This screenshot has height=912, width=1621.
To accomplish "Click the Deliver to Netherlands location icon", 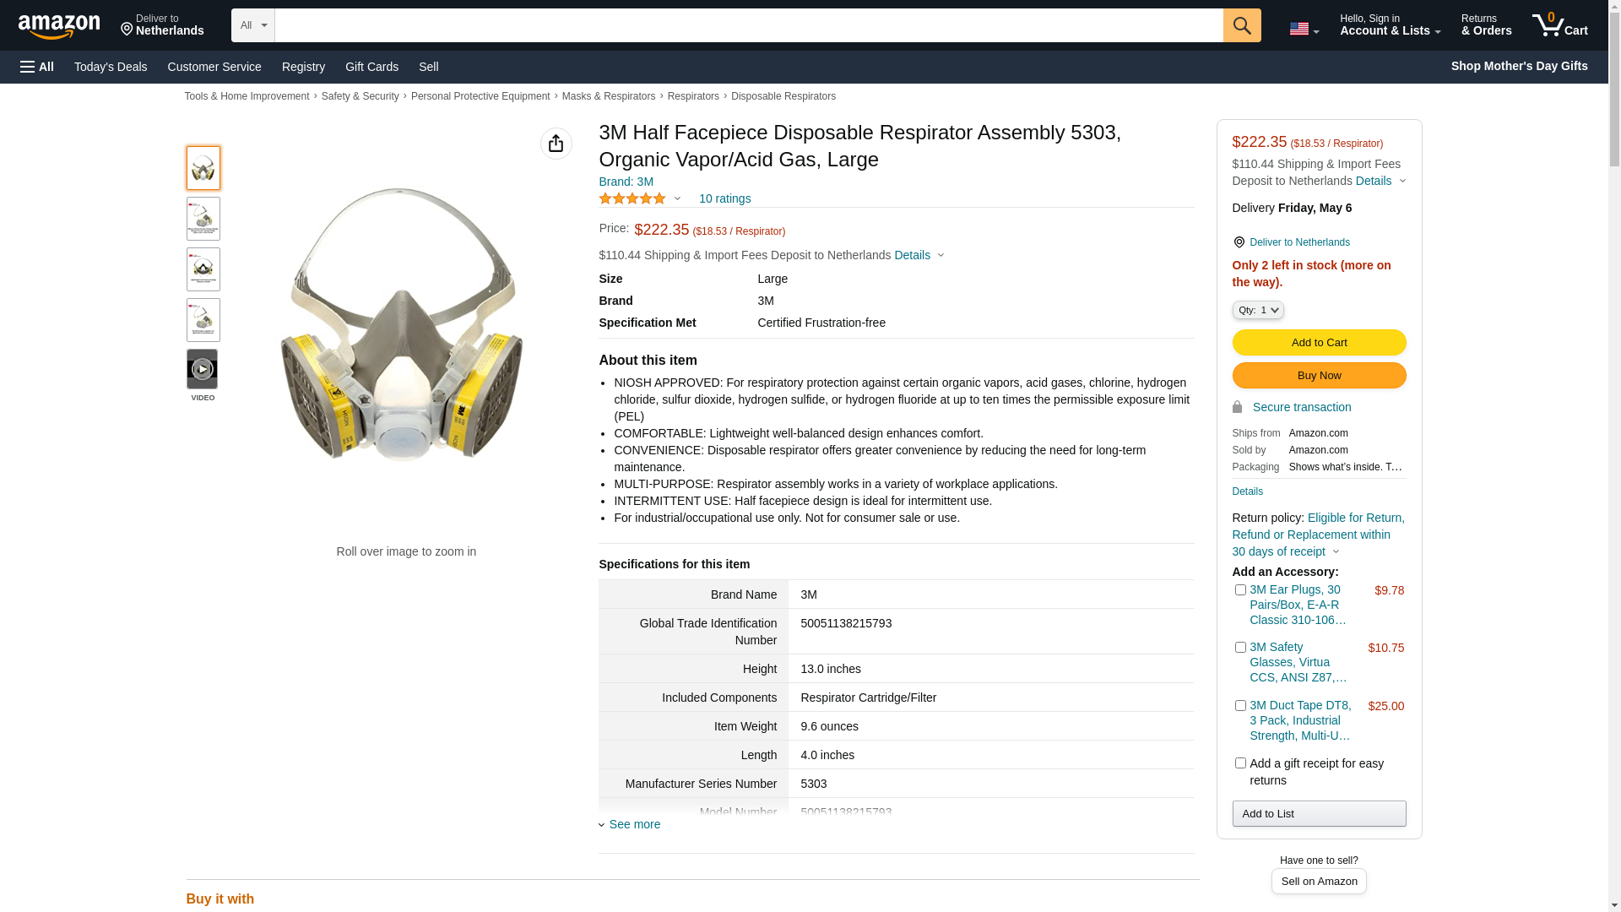I will coord(1239,242).
